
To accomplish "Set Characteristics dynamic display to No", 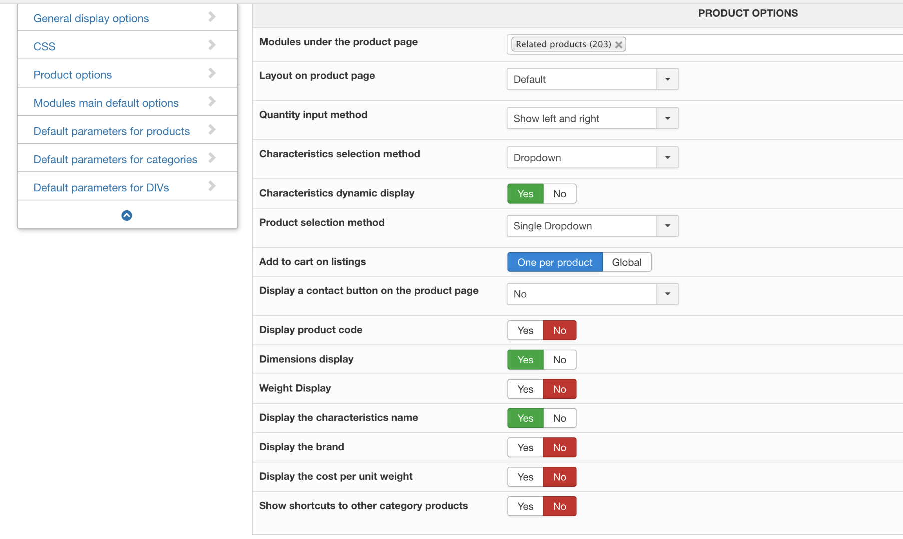I will [x=559, y=194].
